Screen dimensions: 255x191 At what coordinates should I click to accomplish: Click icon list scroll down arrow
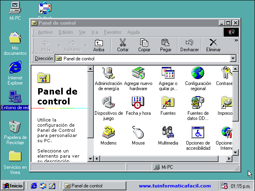pos(235,152)
